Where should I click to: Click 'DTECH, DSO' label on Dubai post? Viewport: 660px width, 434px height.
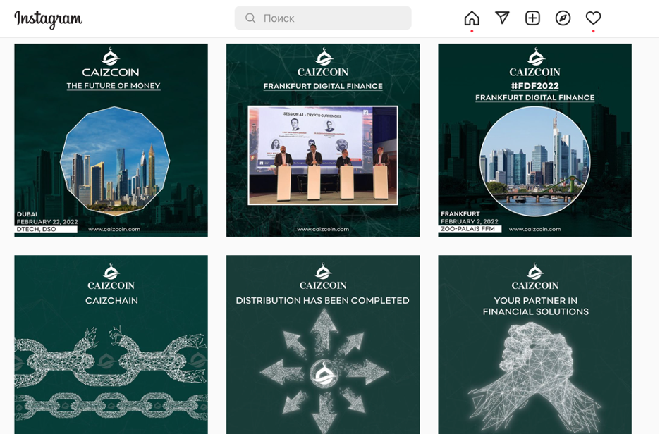37,229
